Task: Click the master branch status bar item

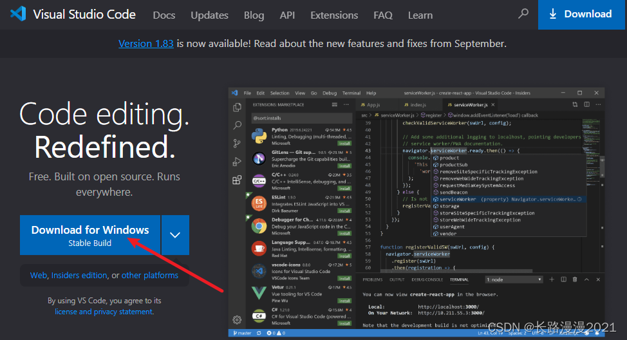Action: 242,333
